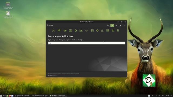Click the green search button in header

pyautogui.click(x=112, y=25)
